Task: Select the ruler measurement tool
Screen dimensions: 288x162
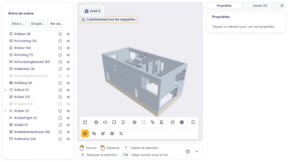Action: click(x=152, y=122)
